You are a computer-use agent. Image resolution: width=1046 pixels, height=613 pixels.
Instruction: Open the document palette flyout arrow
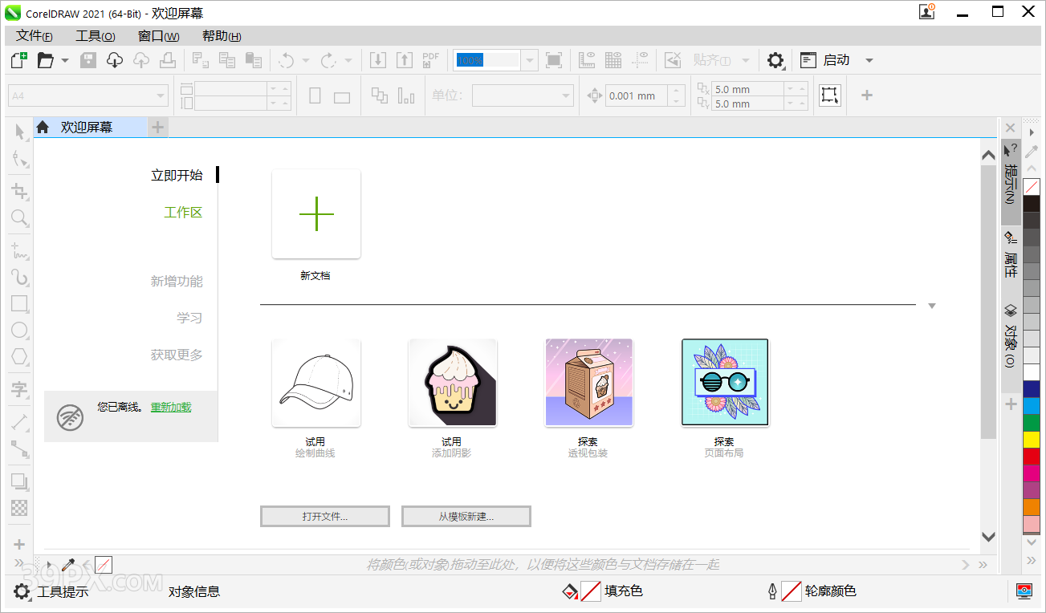click(49, 565)
